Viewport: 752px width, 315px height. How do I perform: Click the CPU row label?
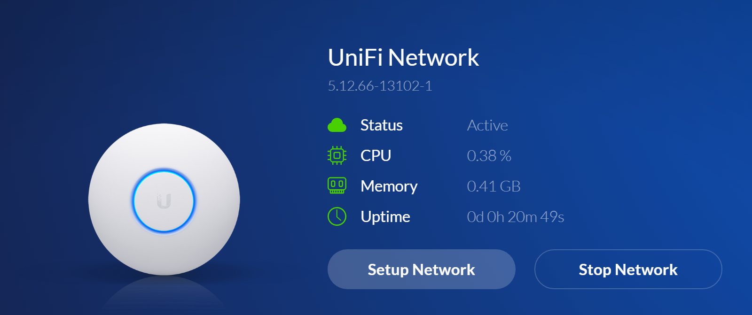[x=375, y=155]
